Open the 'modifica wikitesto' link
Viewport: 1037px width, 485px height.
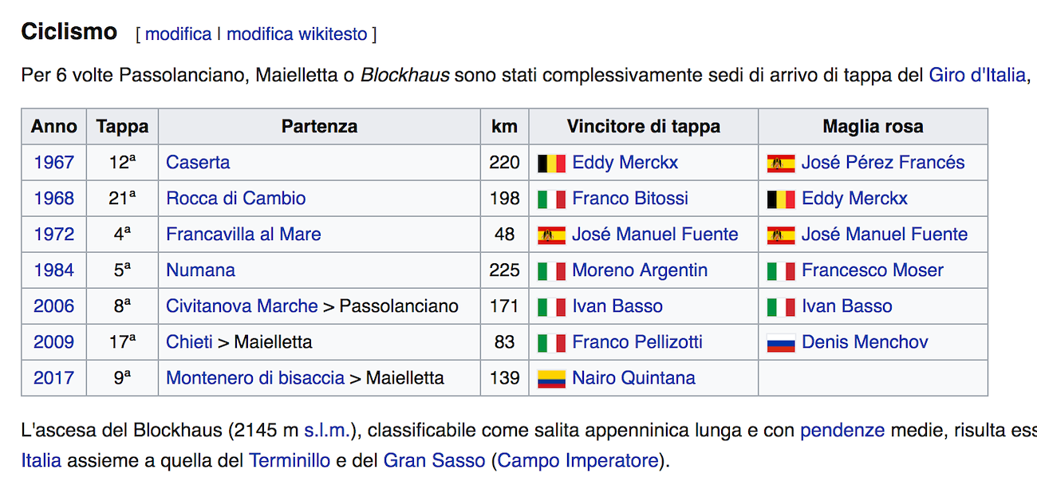[297, 34]
